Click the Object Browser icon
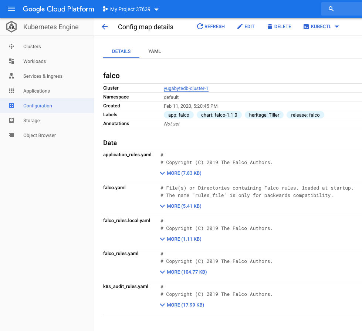This screenshot has width=362, height=331. point(11,135)
